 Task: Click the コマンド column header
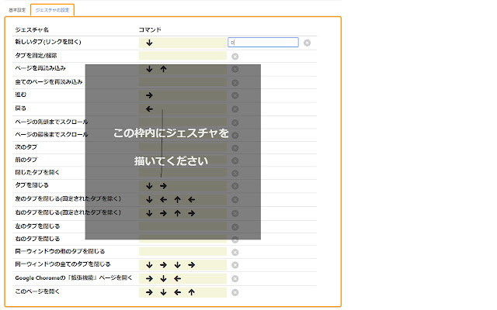tap(150, 29)
